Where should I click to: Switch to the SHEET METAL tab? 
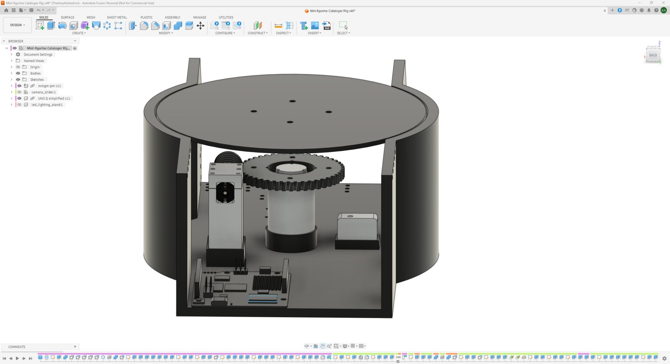(117, 18)
